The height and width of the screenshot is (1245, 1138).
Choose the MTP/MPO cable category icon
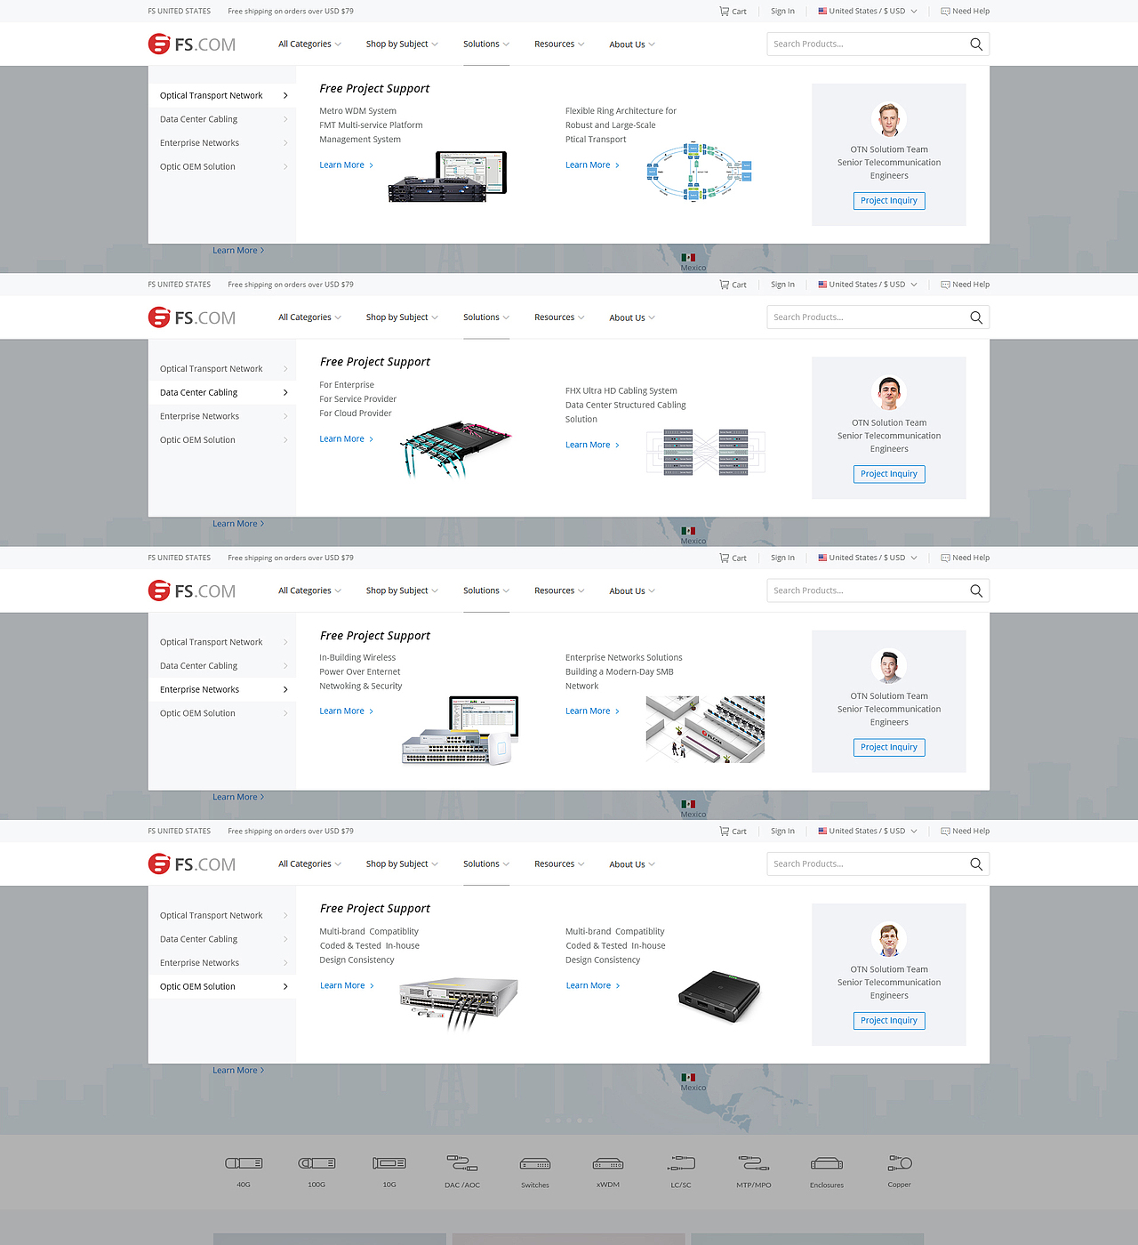pyautogui.click(x=754, y=1163)
